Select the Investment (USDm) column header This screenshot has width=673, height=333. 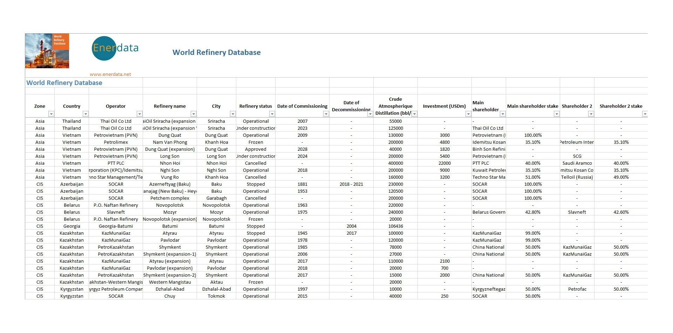point(444,106)
